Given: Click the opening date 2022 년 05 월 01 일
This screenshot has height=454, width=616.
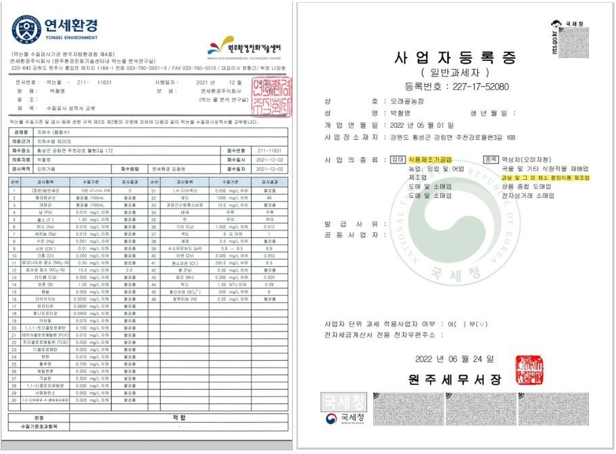Looking at the screenshot, I should 421,126.
